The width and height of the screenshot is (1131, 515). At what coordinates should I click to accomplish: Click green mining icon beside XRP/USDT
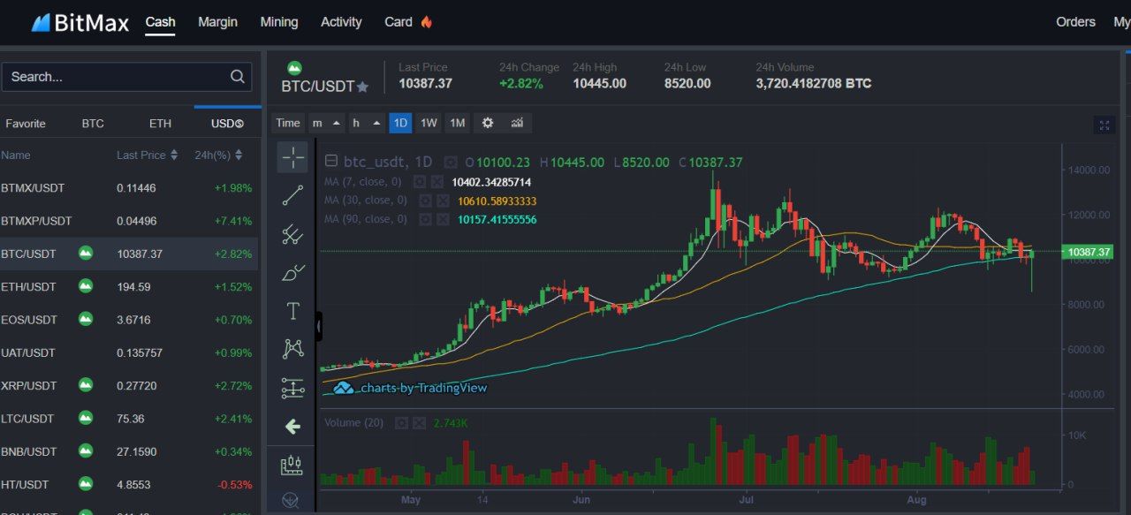click(86, 385)
